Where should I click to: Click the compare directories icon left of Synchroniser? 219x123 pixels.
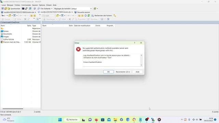(5, 9)
